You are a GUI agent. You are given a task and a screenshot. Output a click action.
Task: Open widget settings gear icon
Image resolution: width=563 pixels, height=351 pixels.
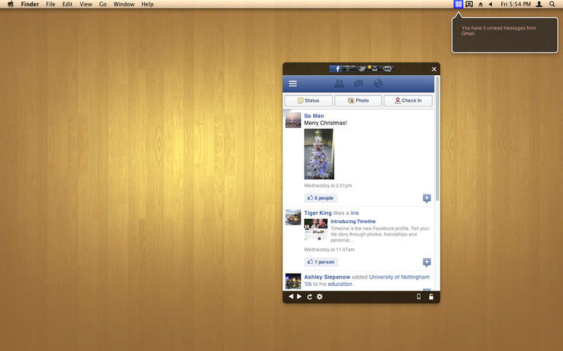pyautogui.click(x=320, y=296)
